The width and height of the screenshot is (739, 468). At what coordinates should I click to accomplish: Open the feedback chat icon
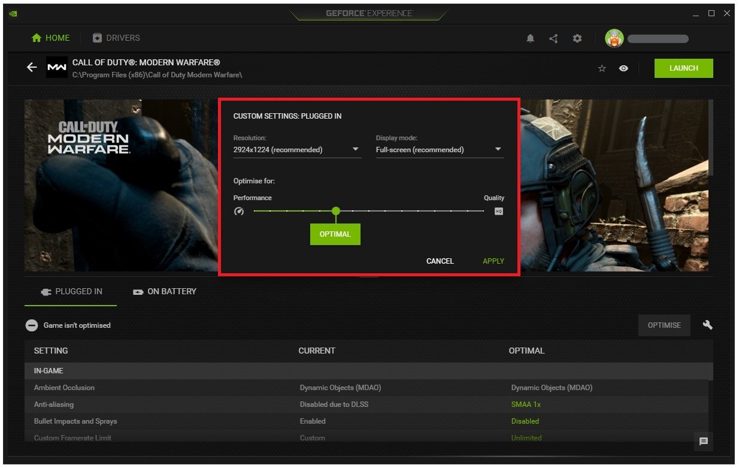[x=704, y=442]
